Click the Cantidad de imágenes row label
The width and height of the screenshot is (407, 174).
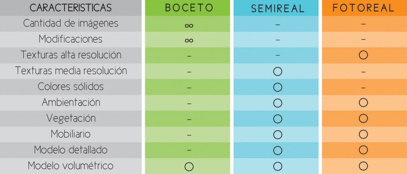pos(71,23)
